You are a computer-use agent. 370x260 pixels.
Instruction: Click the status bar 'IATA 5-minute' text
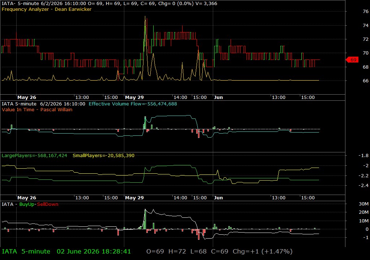(26, 251)
